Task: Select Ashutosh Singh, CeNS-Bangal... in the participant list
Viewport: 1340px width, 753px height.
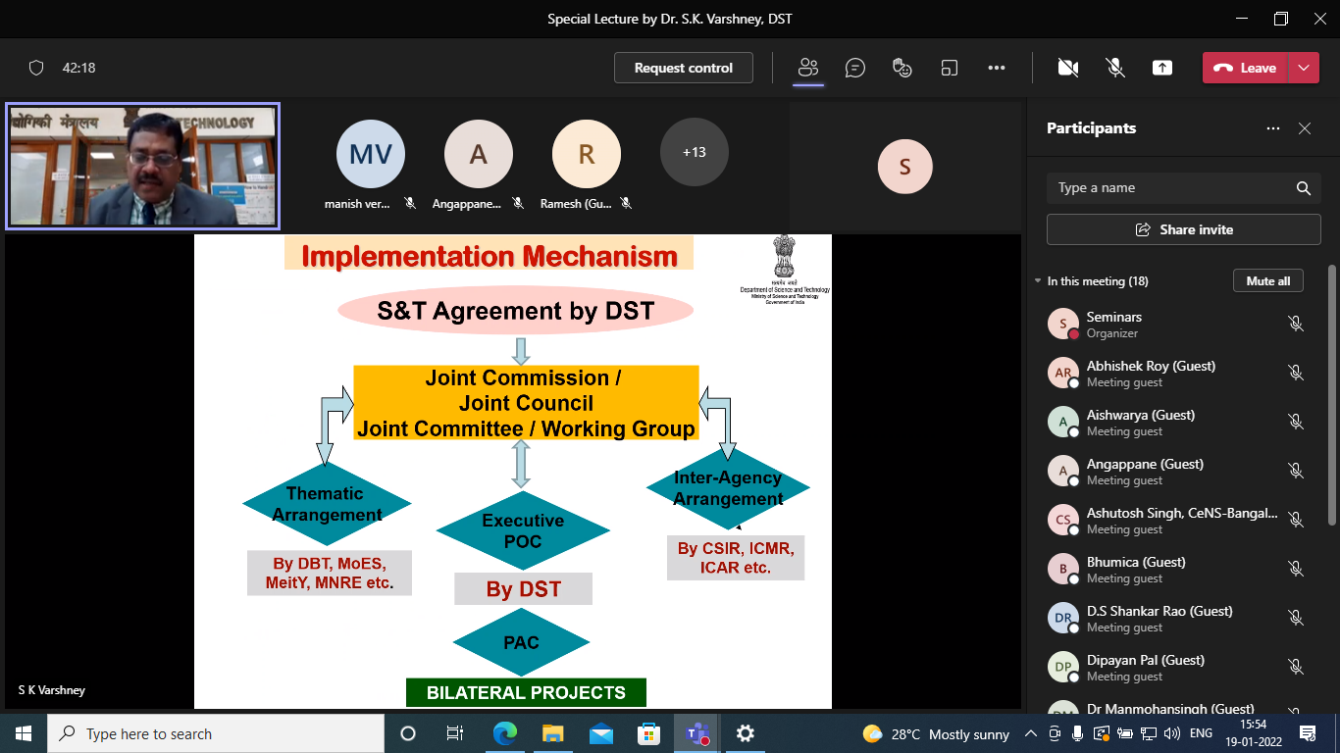Action: [1177, 521]
